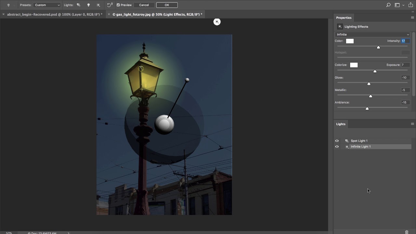Click the Properties panel vertical scrollbar
Viewport: 416px width, 234px height.
pos(414,64)
